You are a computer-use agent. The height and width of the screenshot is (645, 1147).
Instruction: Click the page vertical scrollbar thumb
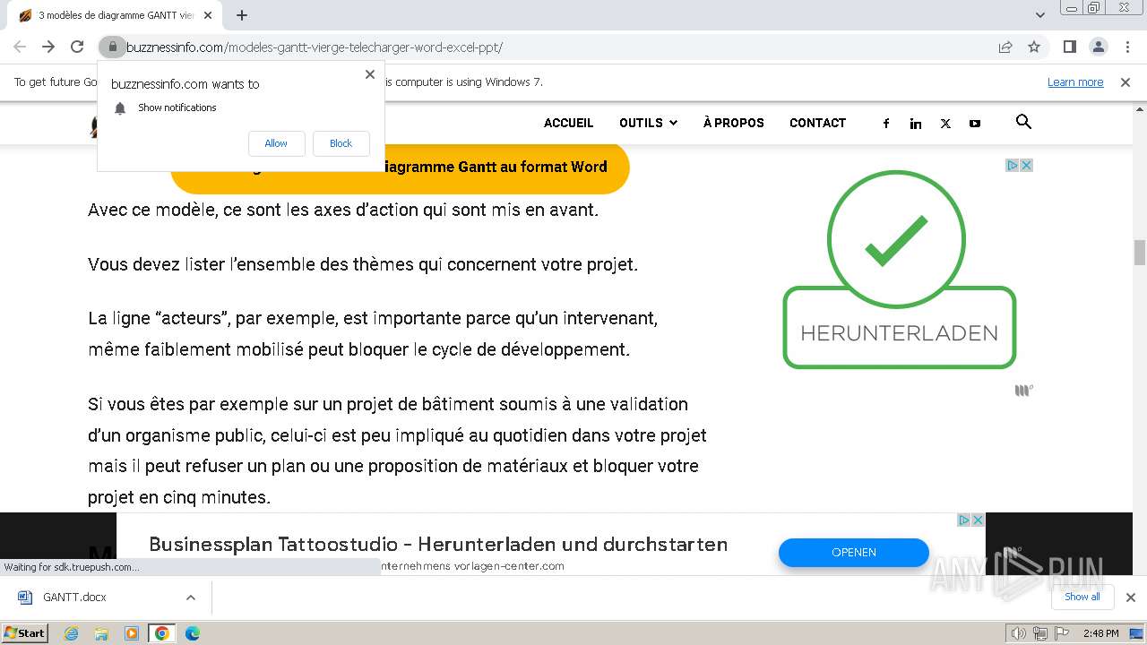tap(1140, 253)
